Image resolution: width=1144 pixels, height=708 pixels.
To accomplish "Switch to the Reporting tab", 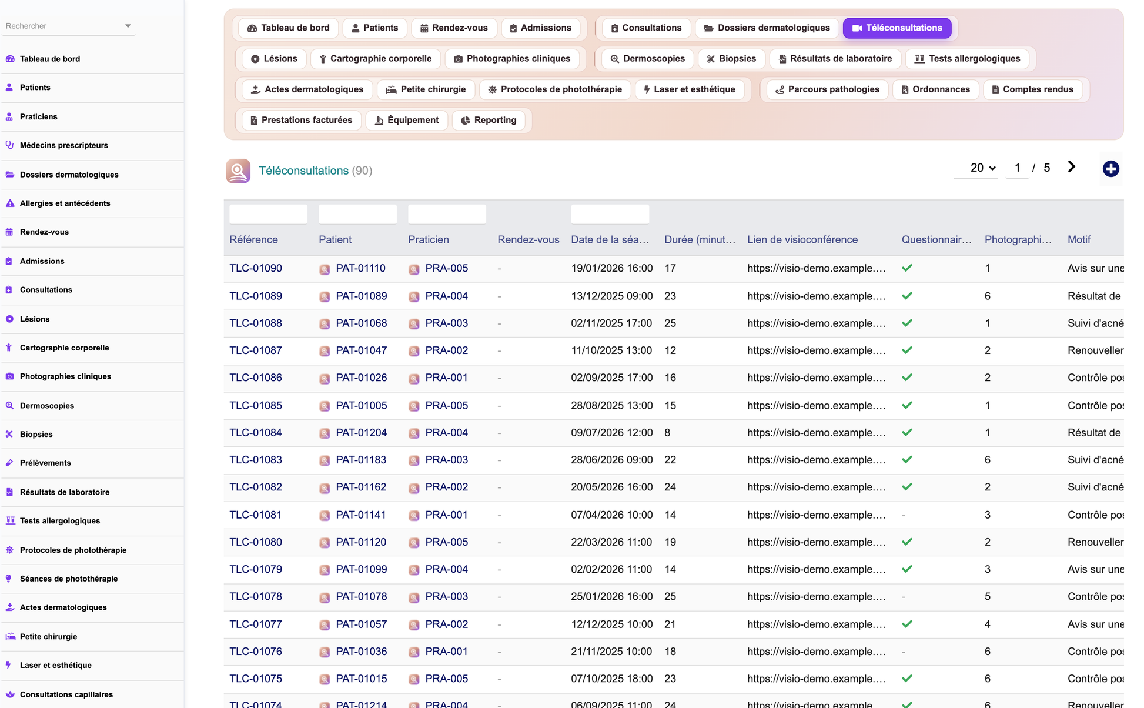I will pos(489,120).
